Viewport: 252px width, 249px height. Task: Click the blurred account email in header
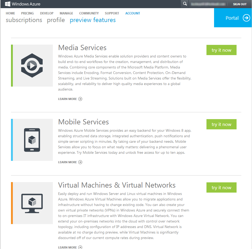coord(208,4)
